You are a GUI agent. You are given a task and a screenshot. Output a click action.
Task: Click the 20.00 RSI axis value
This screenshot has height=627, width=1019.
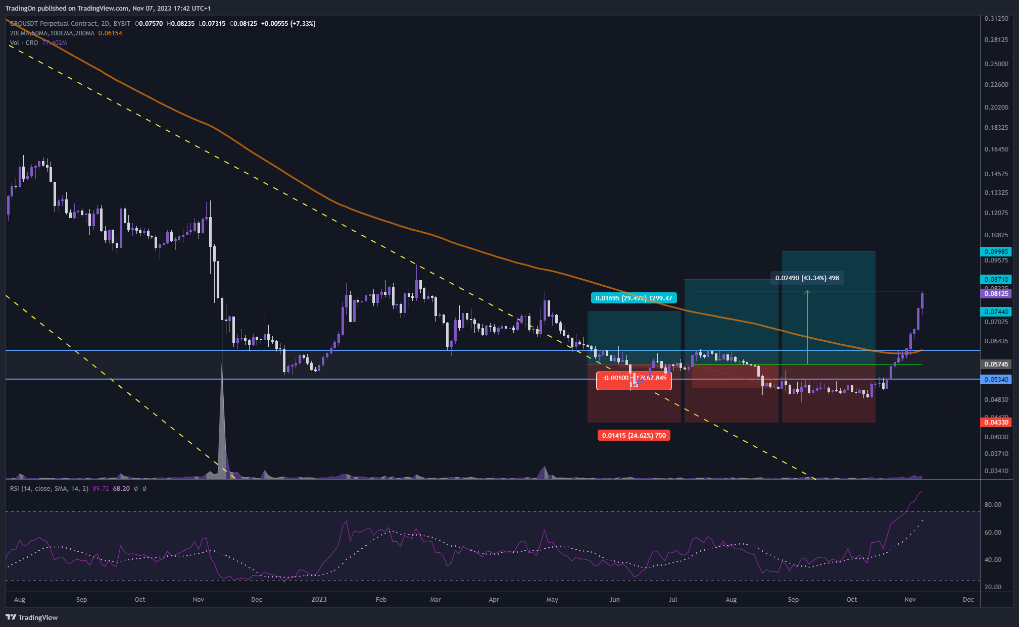(x=993, y=587)
